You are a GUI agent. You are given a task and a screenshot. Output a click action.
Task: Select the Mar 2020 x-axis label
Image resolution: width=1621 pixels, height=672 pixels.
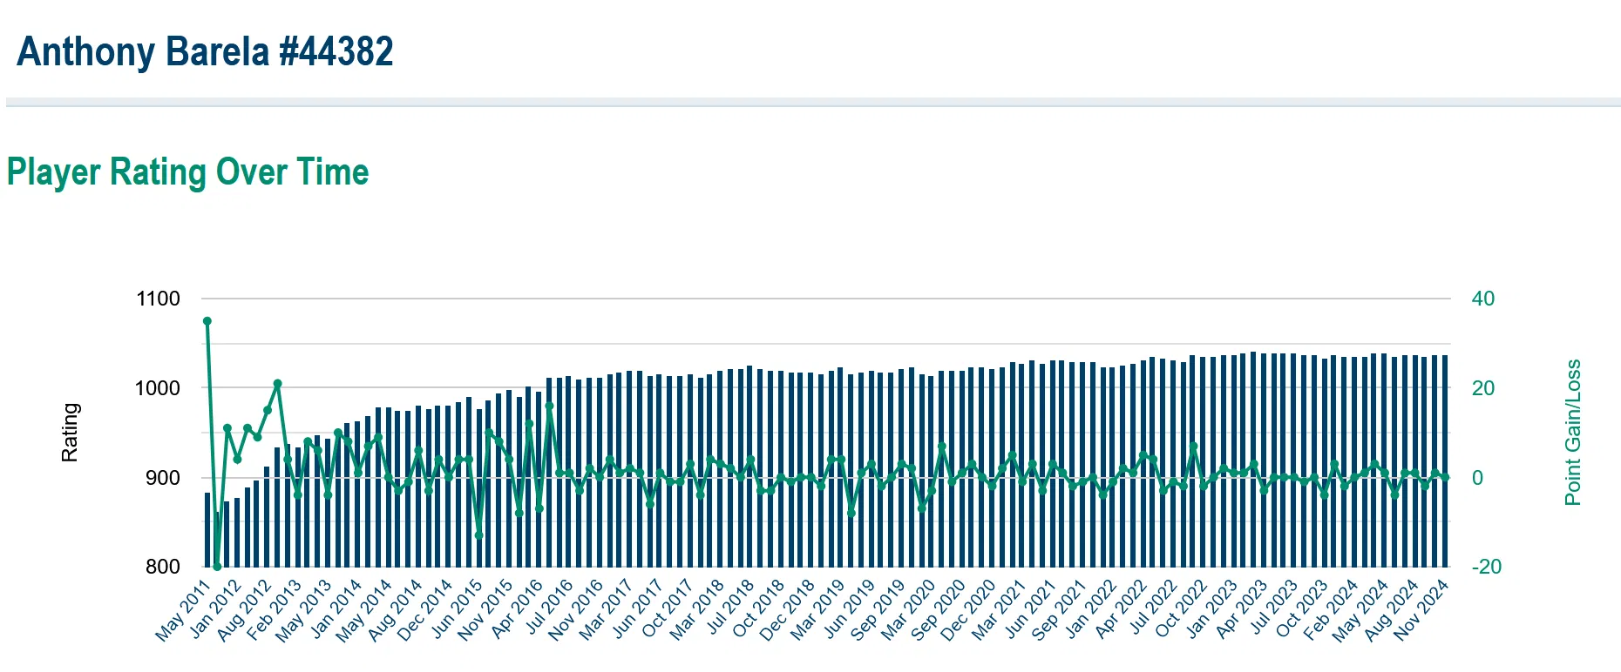909,610
